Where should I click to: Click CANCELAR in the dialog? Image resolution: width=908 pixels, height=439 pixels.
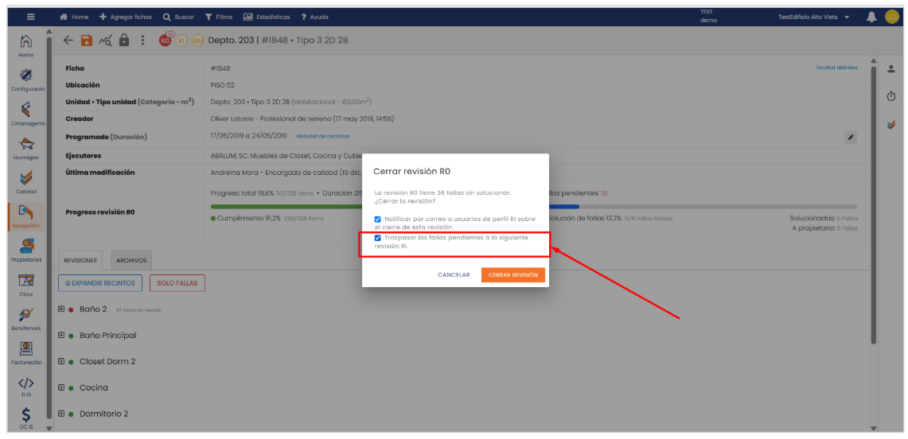coord(454,275)
